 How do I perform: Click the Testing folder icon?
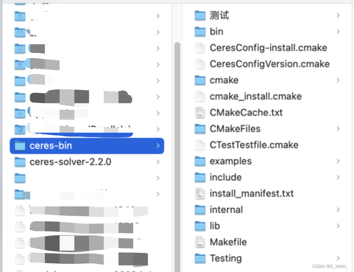tap(200, 258)
